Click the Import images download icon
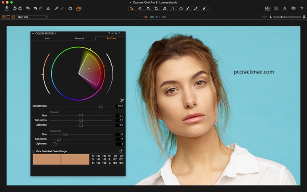307x192 pixels. pyautogui.click(x=7, y=8)
